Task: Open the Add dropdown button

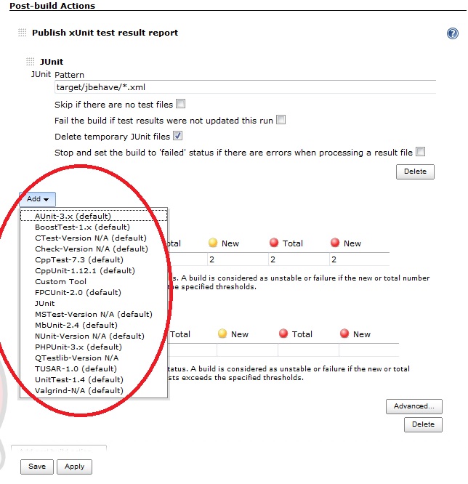Action: coord(38,199)
